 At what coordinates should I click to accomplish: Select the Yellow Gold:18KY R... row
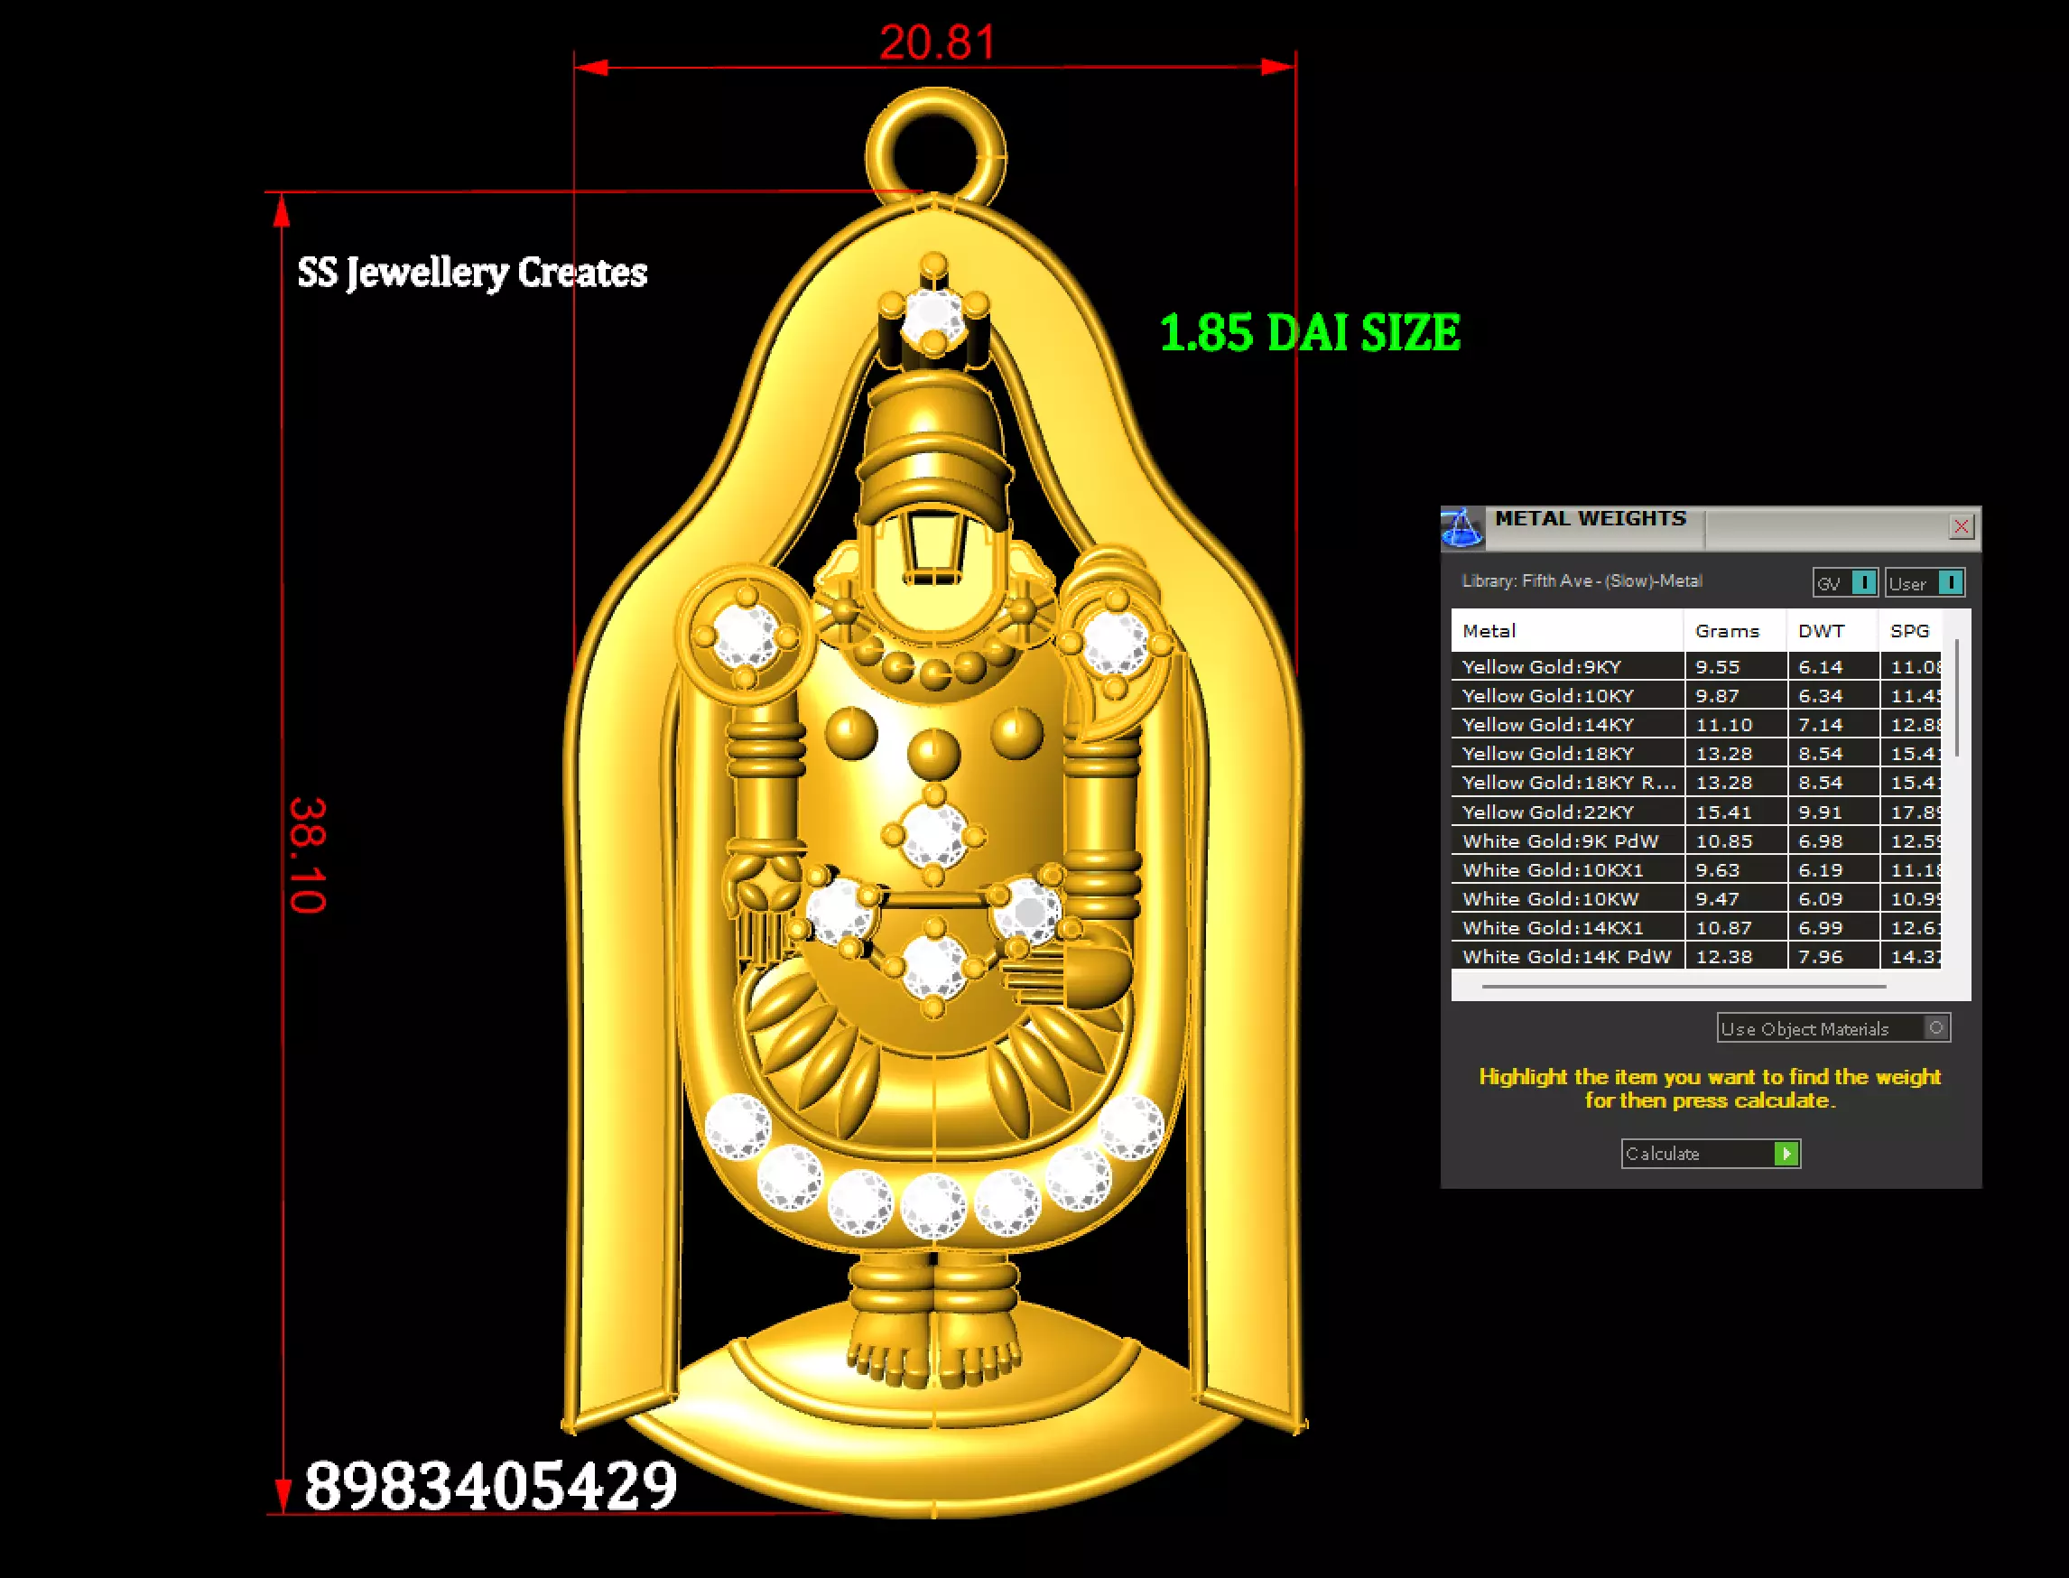coord(1696,783)
